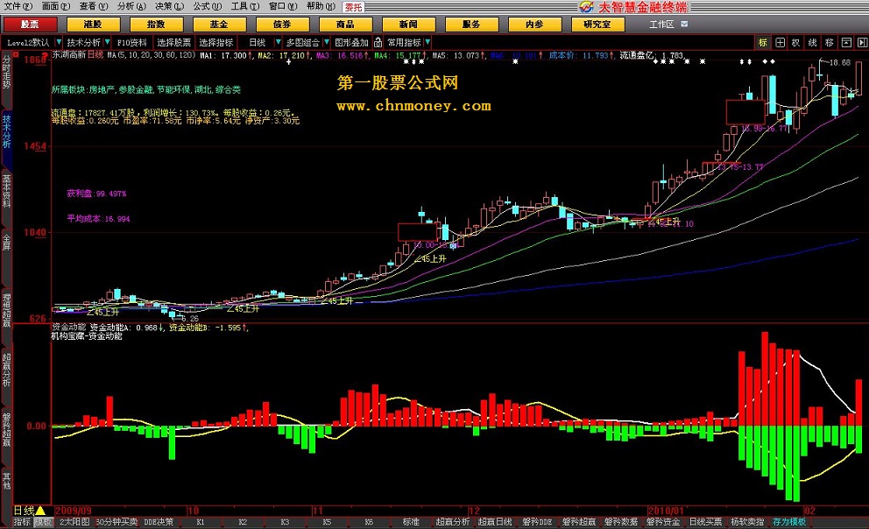Click the 工作区 workspace dropdown icon
This screenshot has height=529, width=869.
click(684, 24)
